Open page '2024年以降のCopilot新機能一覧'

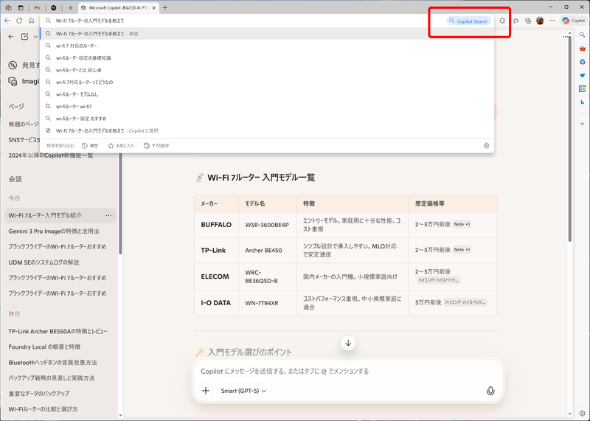(x=51, y=156)
